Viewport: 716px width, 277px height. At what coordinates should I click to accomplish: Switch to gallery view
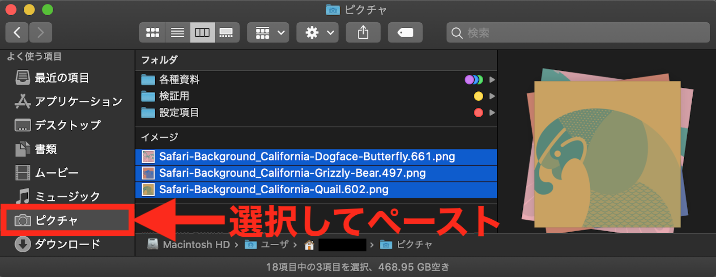click(227, 33)
